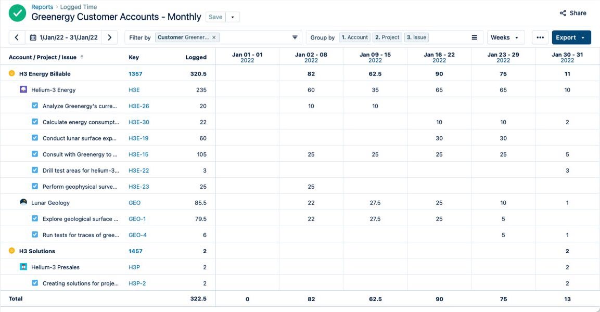This screenshot has width=600, height=312.
Task: Click the issue type icon beside H3E-26
Action: tap(34, 106)
